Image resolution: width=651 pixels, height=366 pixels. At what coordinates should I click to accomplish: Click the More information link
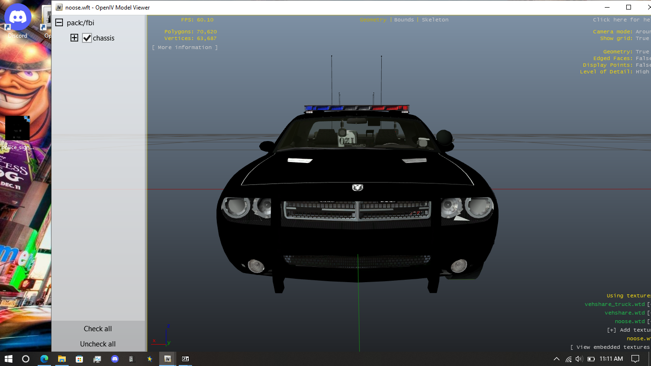tap(185, 48)
